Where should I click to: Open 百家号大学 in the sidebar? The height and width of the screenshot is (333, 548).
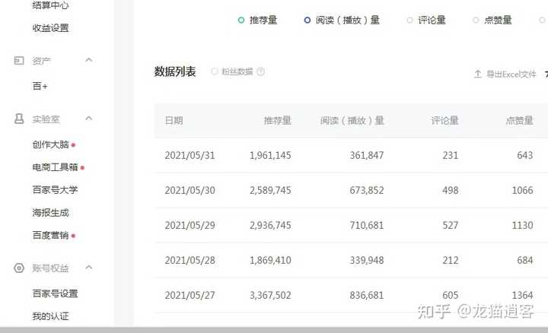pyautogui.click(x=55, y=190)
